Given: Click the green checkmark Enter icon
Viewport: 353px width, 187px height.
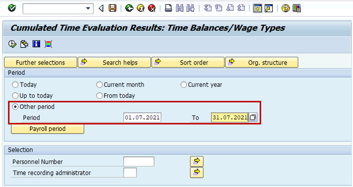Looking at the screenshot, I should [12, 8].
